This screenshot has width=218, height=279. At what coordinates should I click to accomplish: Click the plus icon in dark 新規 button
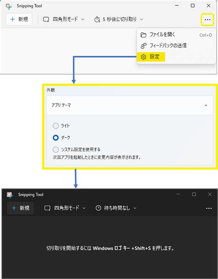tap(14, 208)
